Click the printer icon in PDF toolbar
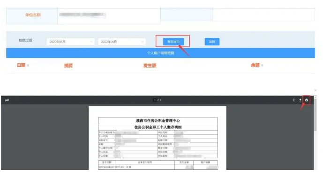This screenshot has height=177, width=331. coord(306,100)
